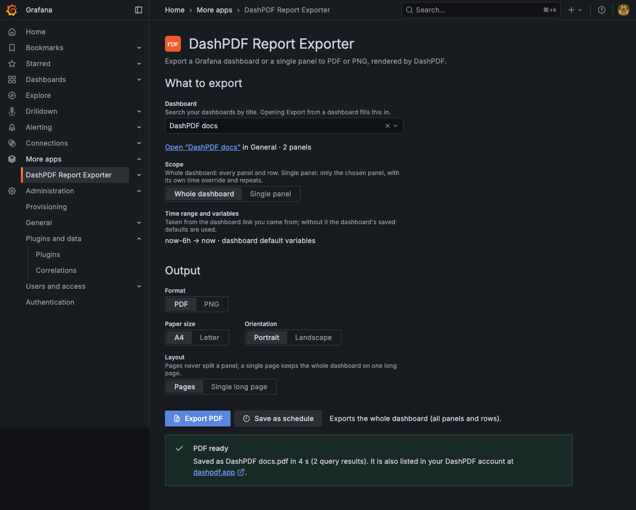Collapse the More apps section chevron
This screenshot has height=510, width=636.
(x=139, y=159)
